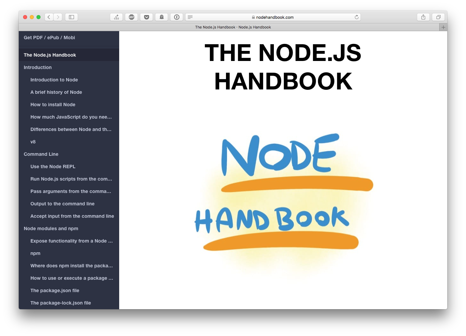The height and width of the screenshot is (336, 466).
Task: Click the AdBlock Plus icon
Action: (131, 17)
